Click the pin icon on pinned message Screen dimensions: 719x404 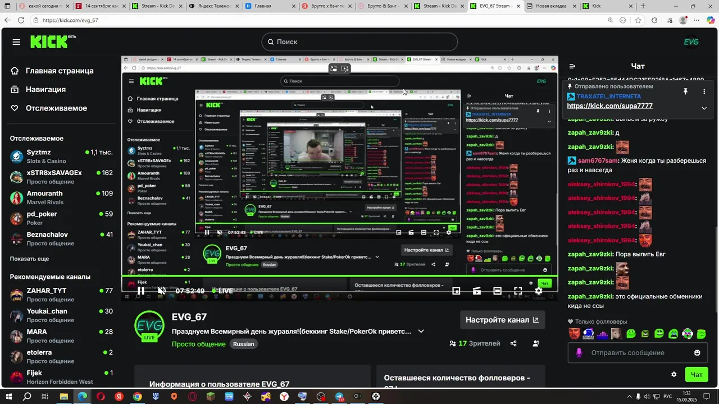[x=685, y=91]
